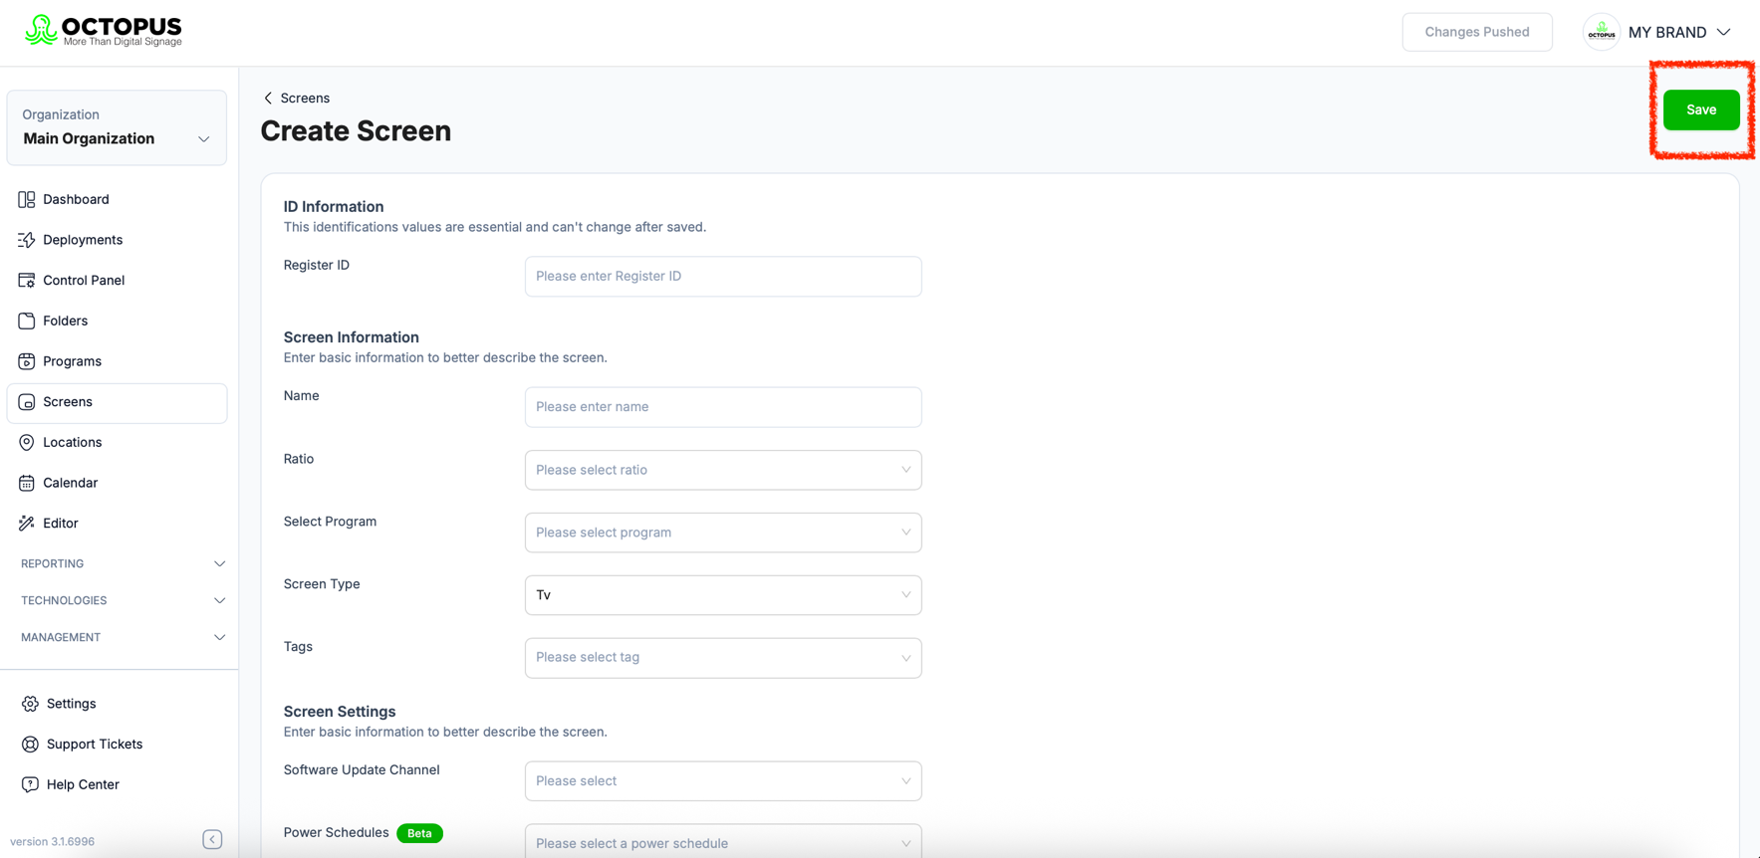Click the Control Panel icon in the sidebar

point(27,281)
